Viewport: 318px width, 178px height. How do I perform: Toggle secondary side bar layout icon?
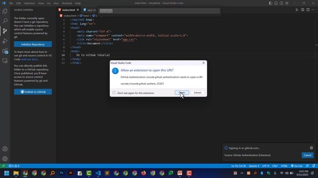(282, 3)
